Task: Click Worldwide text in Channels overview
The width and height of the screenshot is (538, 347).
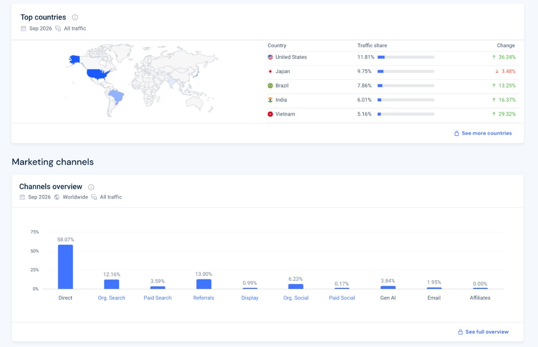Action: [x=75, y=197]
